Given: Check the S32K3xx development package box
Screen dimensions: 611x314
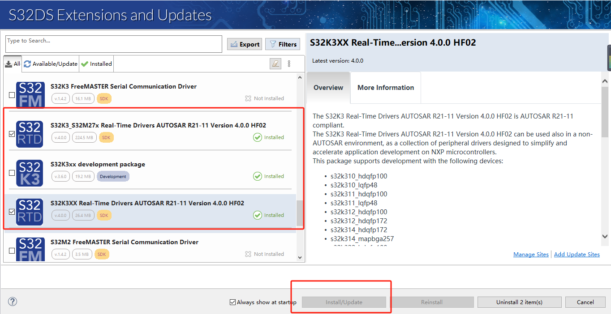Looking at the screenshot, I should pos(12,173).
